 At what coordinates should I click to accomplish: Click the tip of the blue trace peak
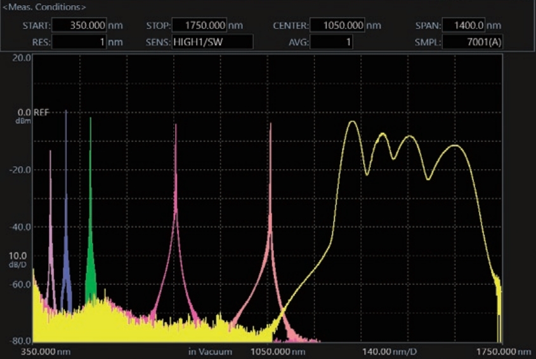tap(66, 111)
